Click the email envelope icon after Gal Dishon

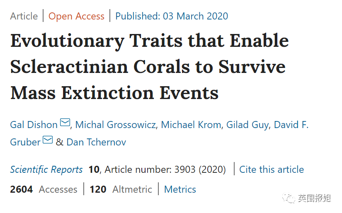(65, 123)
